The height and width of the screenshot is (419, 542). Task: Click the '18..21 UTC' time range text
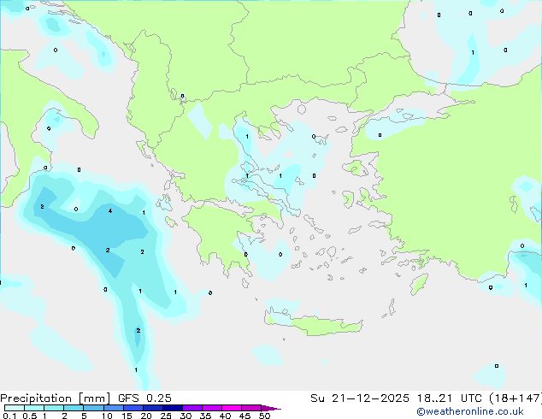point(449,398)
